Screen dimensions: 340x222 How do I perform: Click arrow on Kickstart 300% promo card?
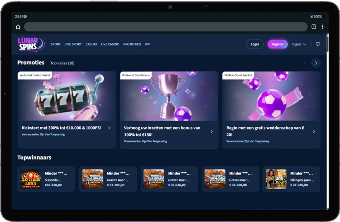tap(109, 128)
